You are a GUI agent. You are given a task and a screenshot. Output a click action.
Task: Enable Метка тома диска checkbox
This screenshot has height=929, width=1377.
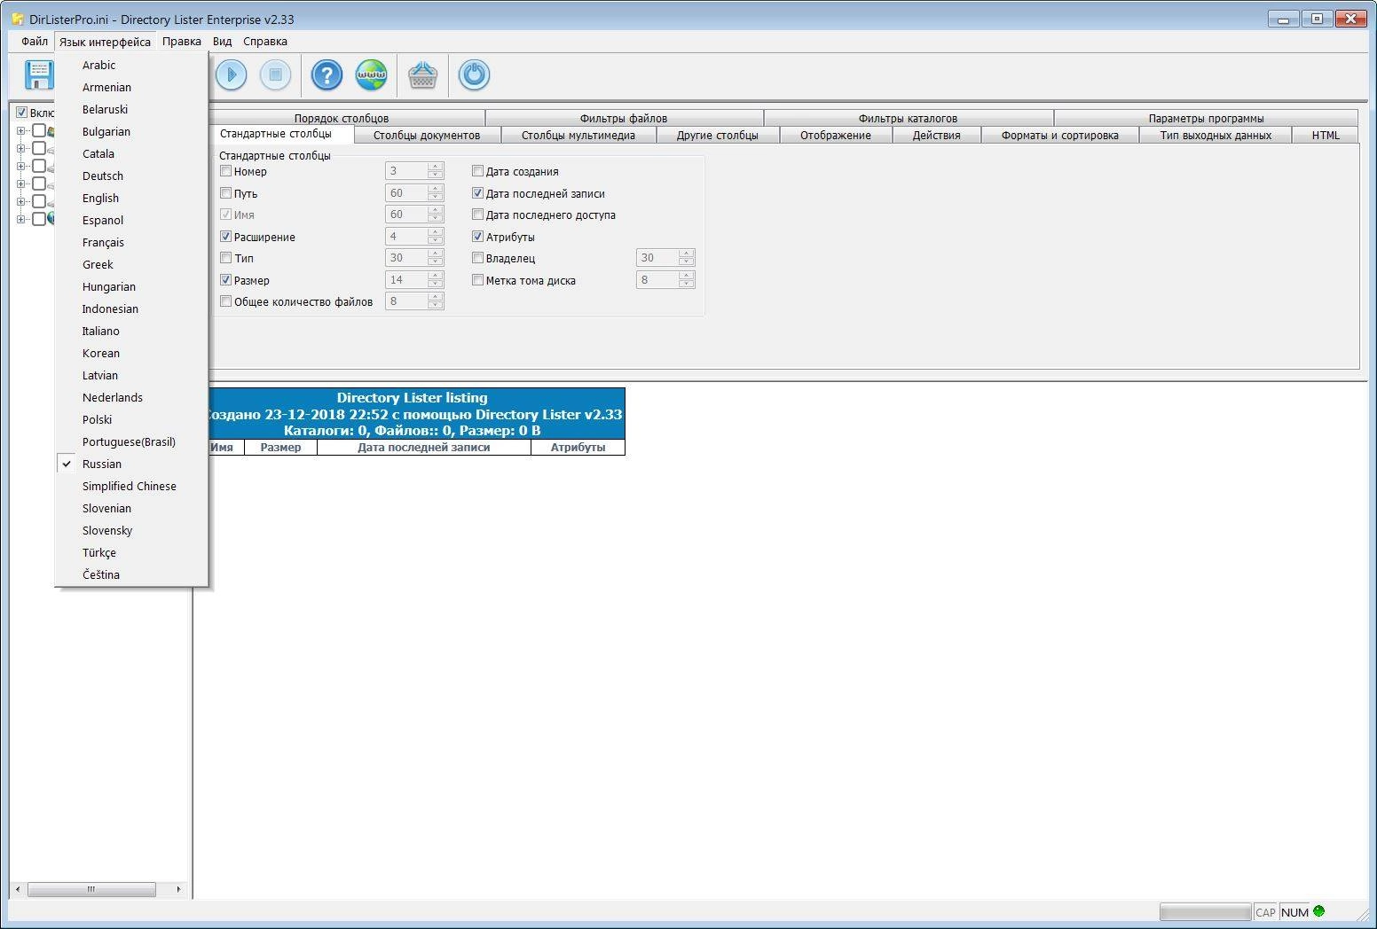click(477, 280)
